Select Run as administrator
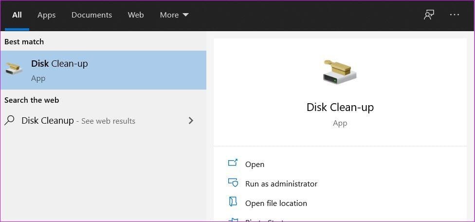 pos(281,184)
